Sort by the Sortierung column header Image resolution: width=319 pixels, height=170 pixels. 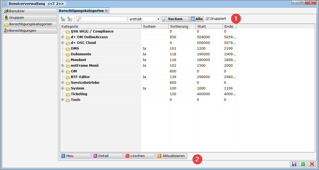point(182,26)
